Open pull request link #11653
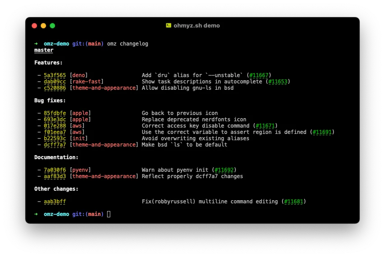Viewport: 385px width, 257px height. coord(278,82)
